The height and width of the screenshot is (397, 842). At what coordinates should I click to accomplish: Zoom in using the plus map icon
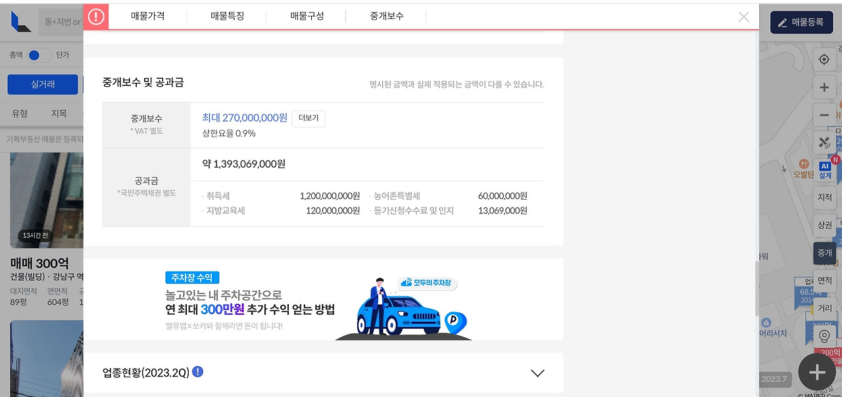(x=824, y=87)
